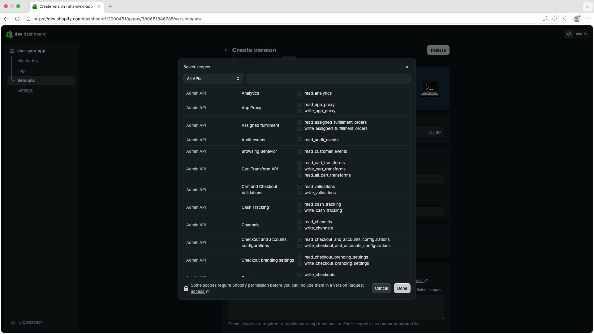Tick write_checkout_branding_settings checkbox
Image resolution: width=594 pixels, height=334 pixels.
coord(299,263)
